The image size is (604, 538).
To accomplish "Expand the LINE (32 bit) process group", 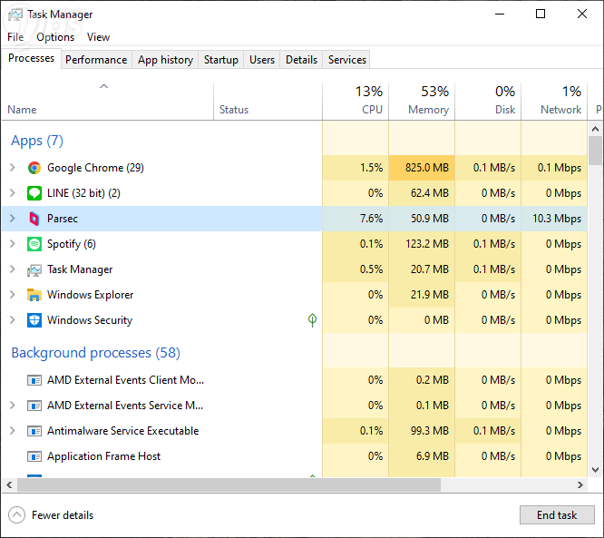I will click(13, 192).
